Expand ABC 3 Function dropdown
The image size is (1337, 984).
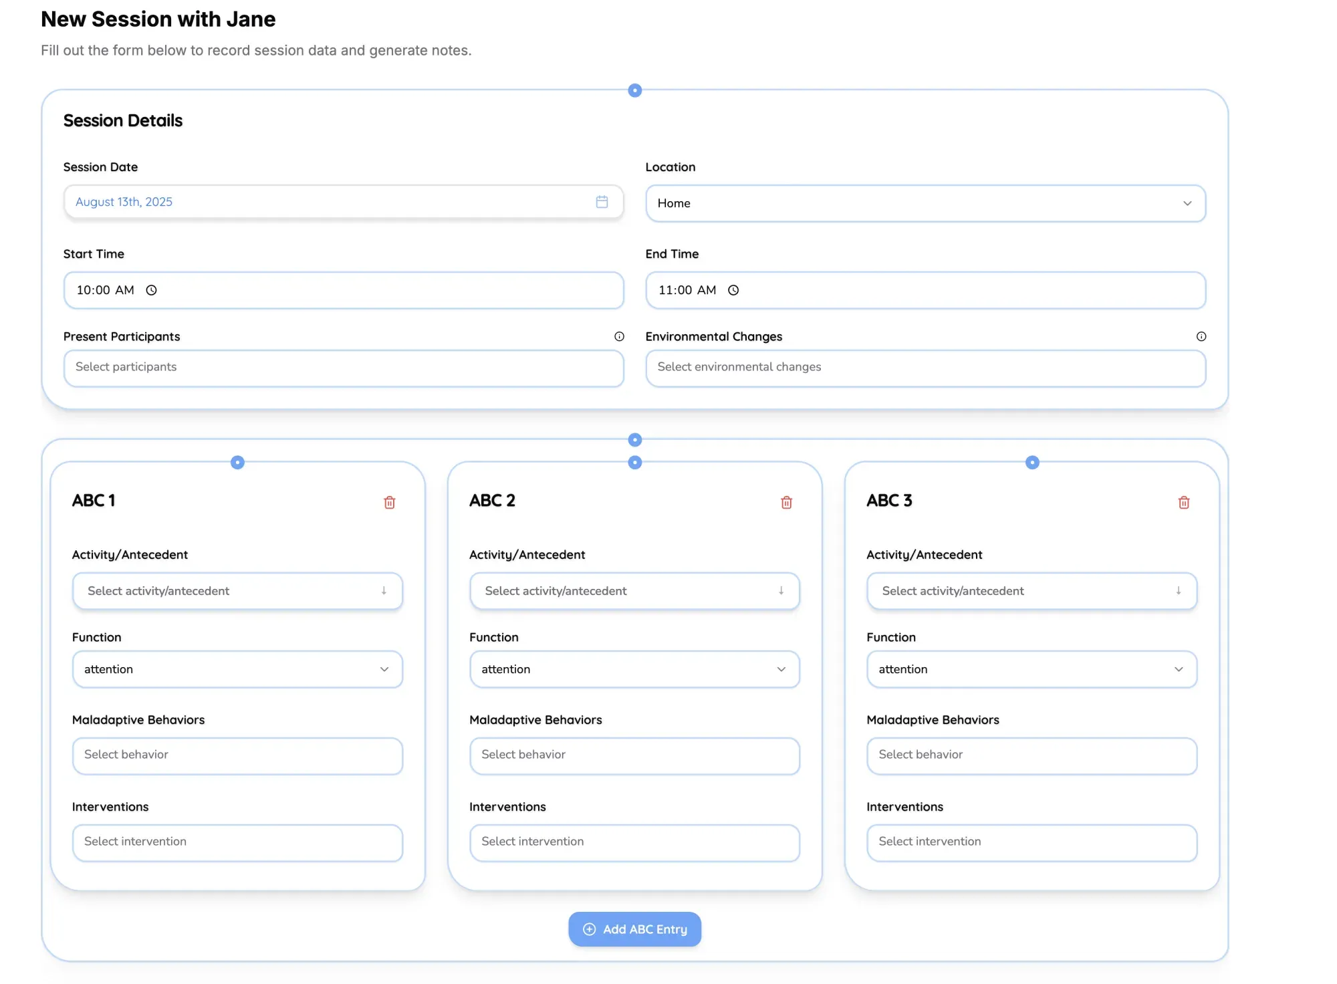pos(1031,669)
